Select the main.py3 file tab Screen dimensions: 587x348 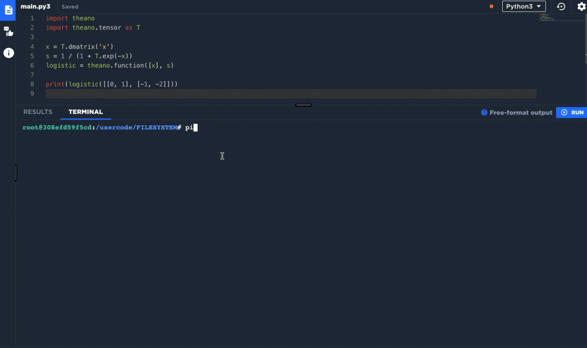click(36, 6)
